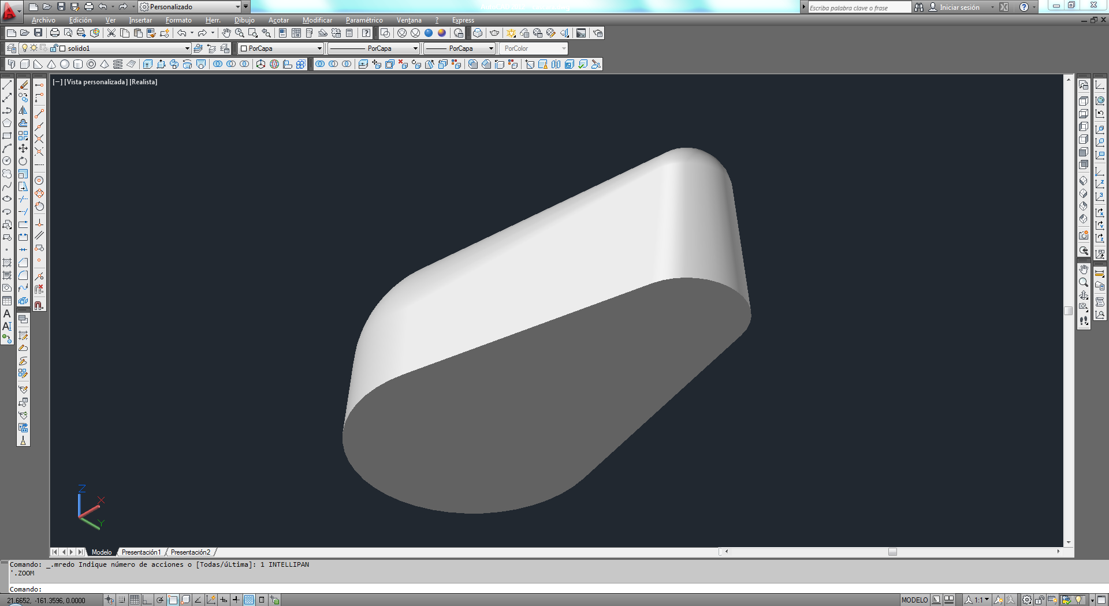This screenshot has width=1109, height=606.
Task: Open the Express menu
Action: click(463, 20)
